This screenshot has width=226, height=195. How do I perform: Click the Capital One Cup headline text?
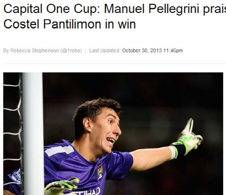[x=51, y=9]
